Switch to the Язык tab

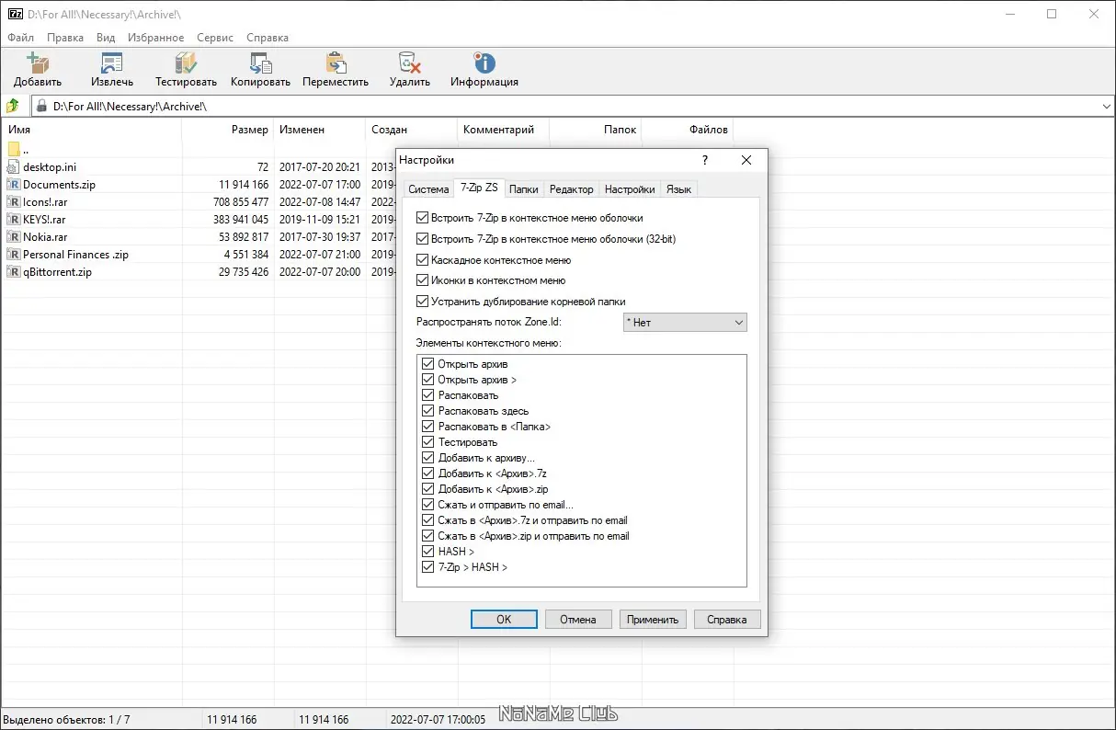(x=679, y=189)
